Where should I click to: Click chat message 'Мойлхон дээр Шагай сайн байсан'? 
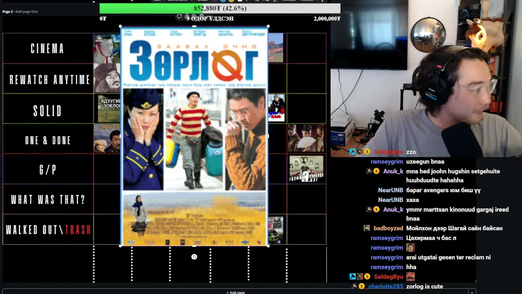[454, 228]
